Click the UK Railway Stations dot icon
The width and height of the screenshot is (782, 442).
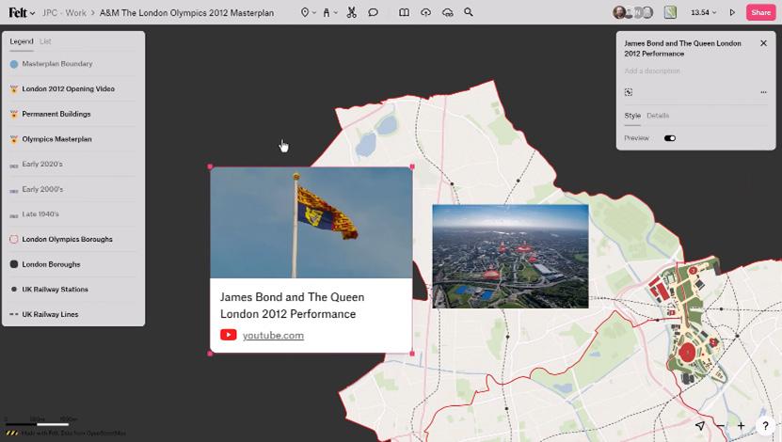click(14, 289)
